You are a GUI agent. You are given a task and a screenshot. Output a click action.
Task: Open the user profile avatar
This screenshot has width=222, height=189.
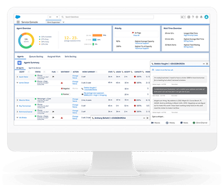click(206, 17)
